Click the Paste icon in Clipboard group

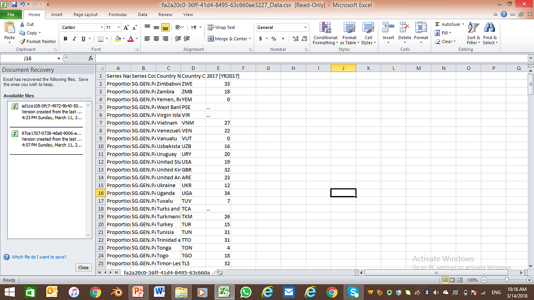tap(9, 28)
